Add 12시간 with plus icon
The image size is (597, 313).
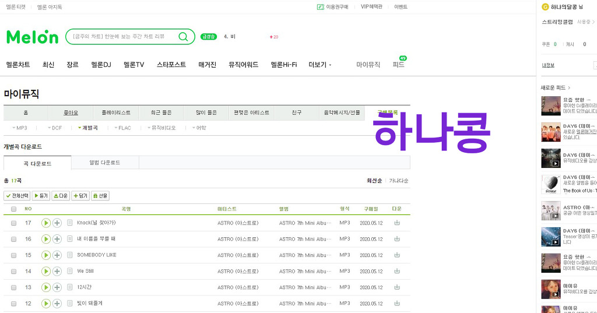click(57, 287)
